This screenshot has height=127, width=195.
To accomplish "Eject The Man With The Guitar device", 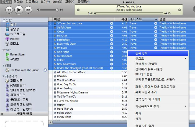I will (x=45, y=70).
